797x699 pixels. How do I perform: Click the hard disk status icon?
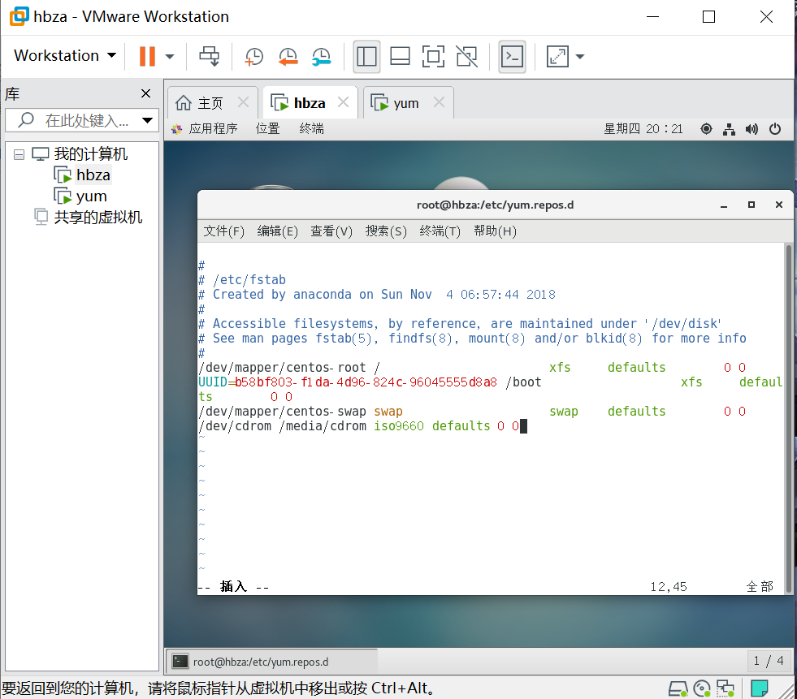(x=678, y=688)
